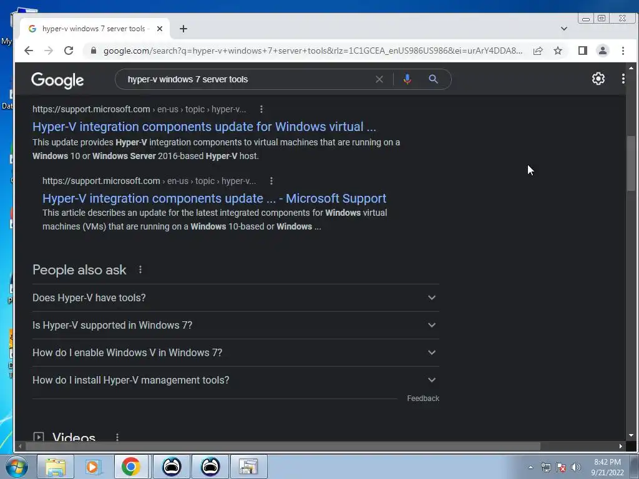This screenshot has width=639, height=479.
Task: Go back using browser back arrow
Action: (x=29, y=51)
